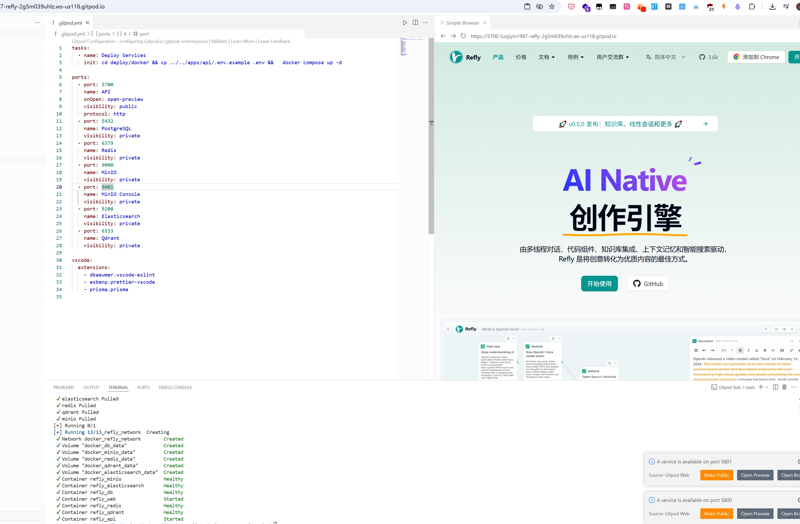Open the media control icon in toolbar
This screenshot has height=524, width=800.
(786, 6)
